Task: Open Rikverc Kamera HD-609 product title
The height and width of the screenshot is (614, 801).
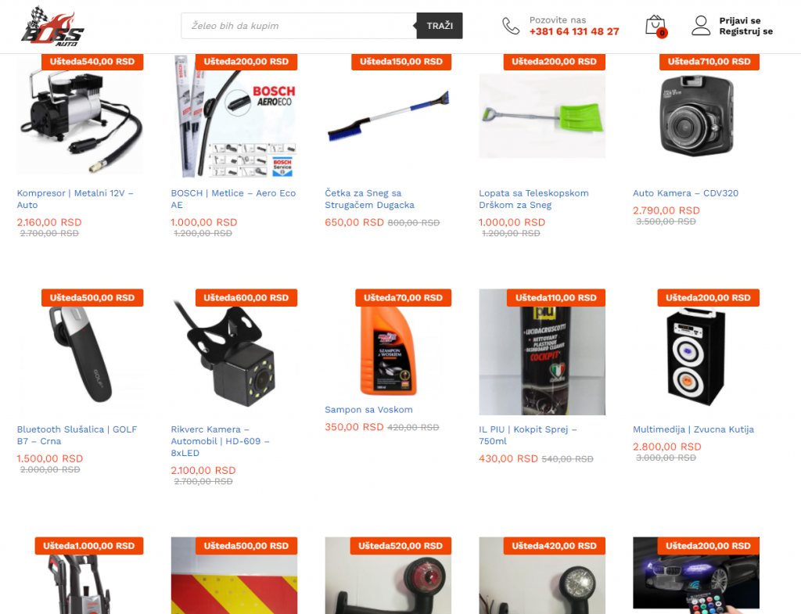Action: pos(220,441)
